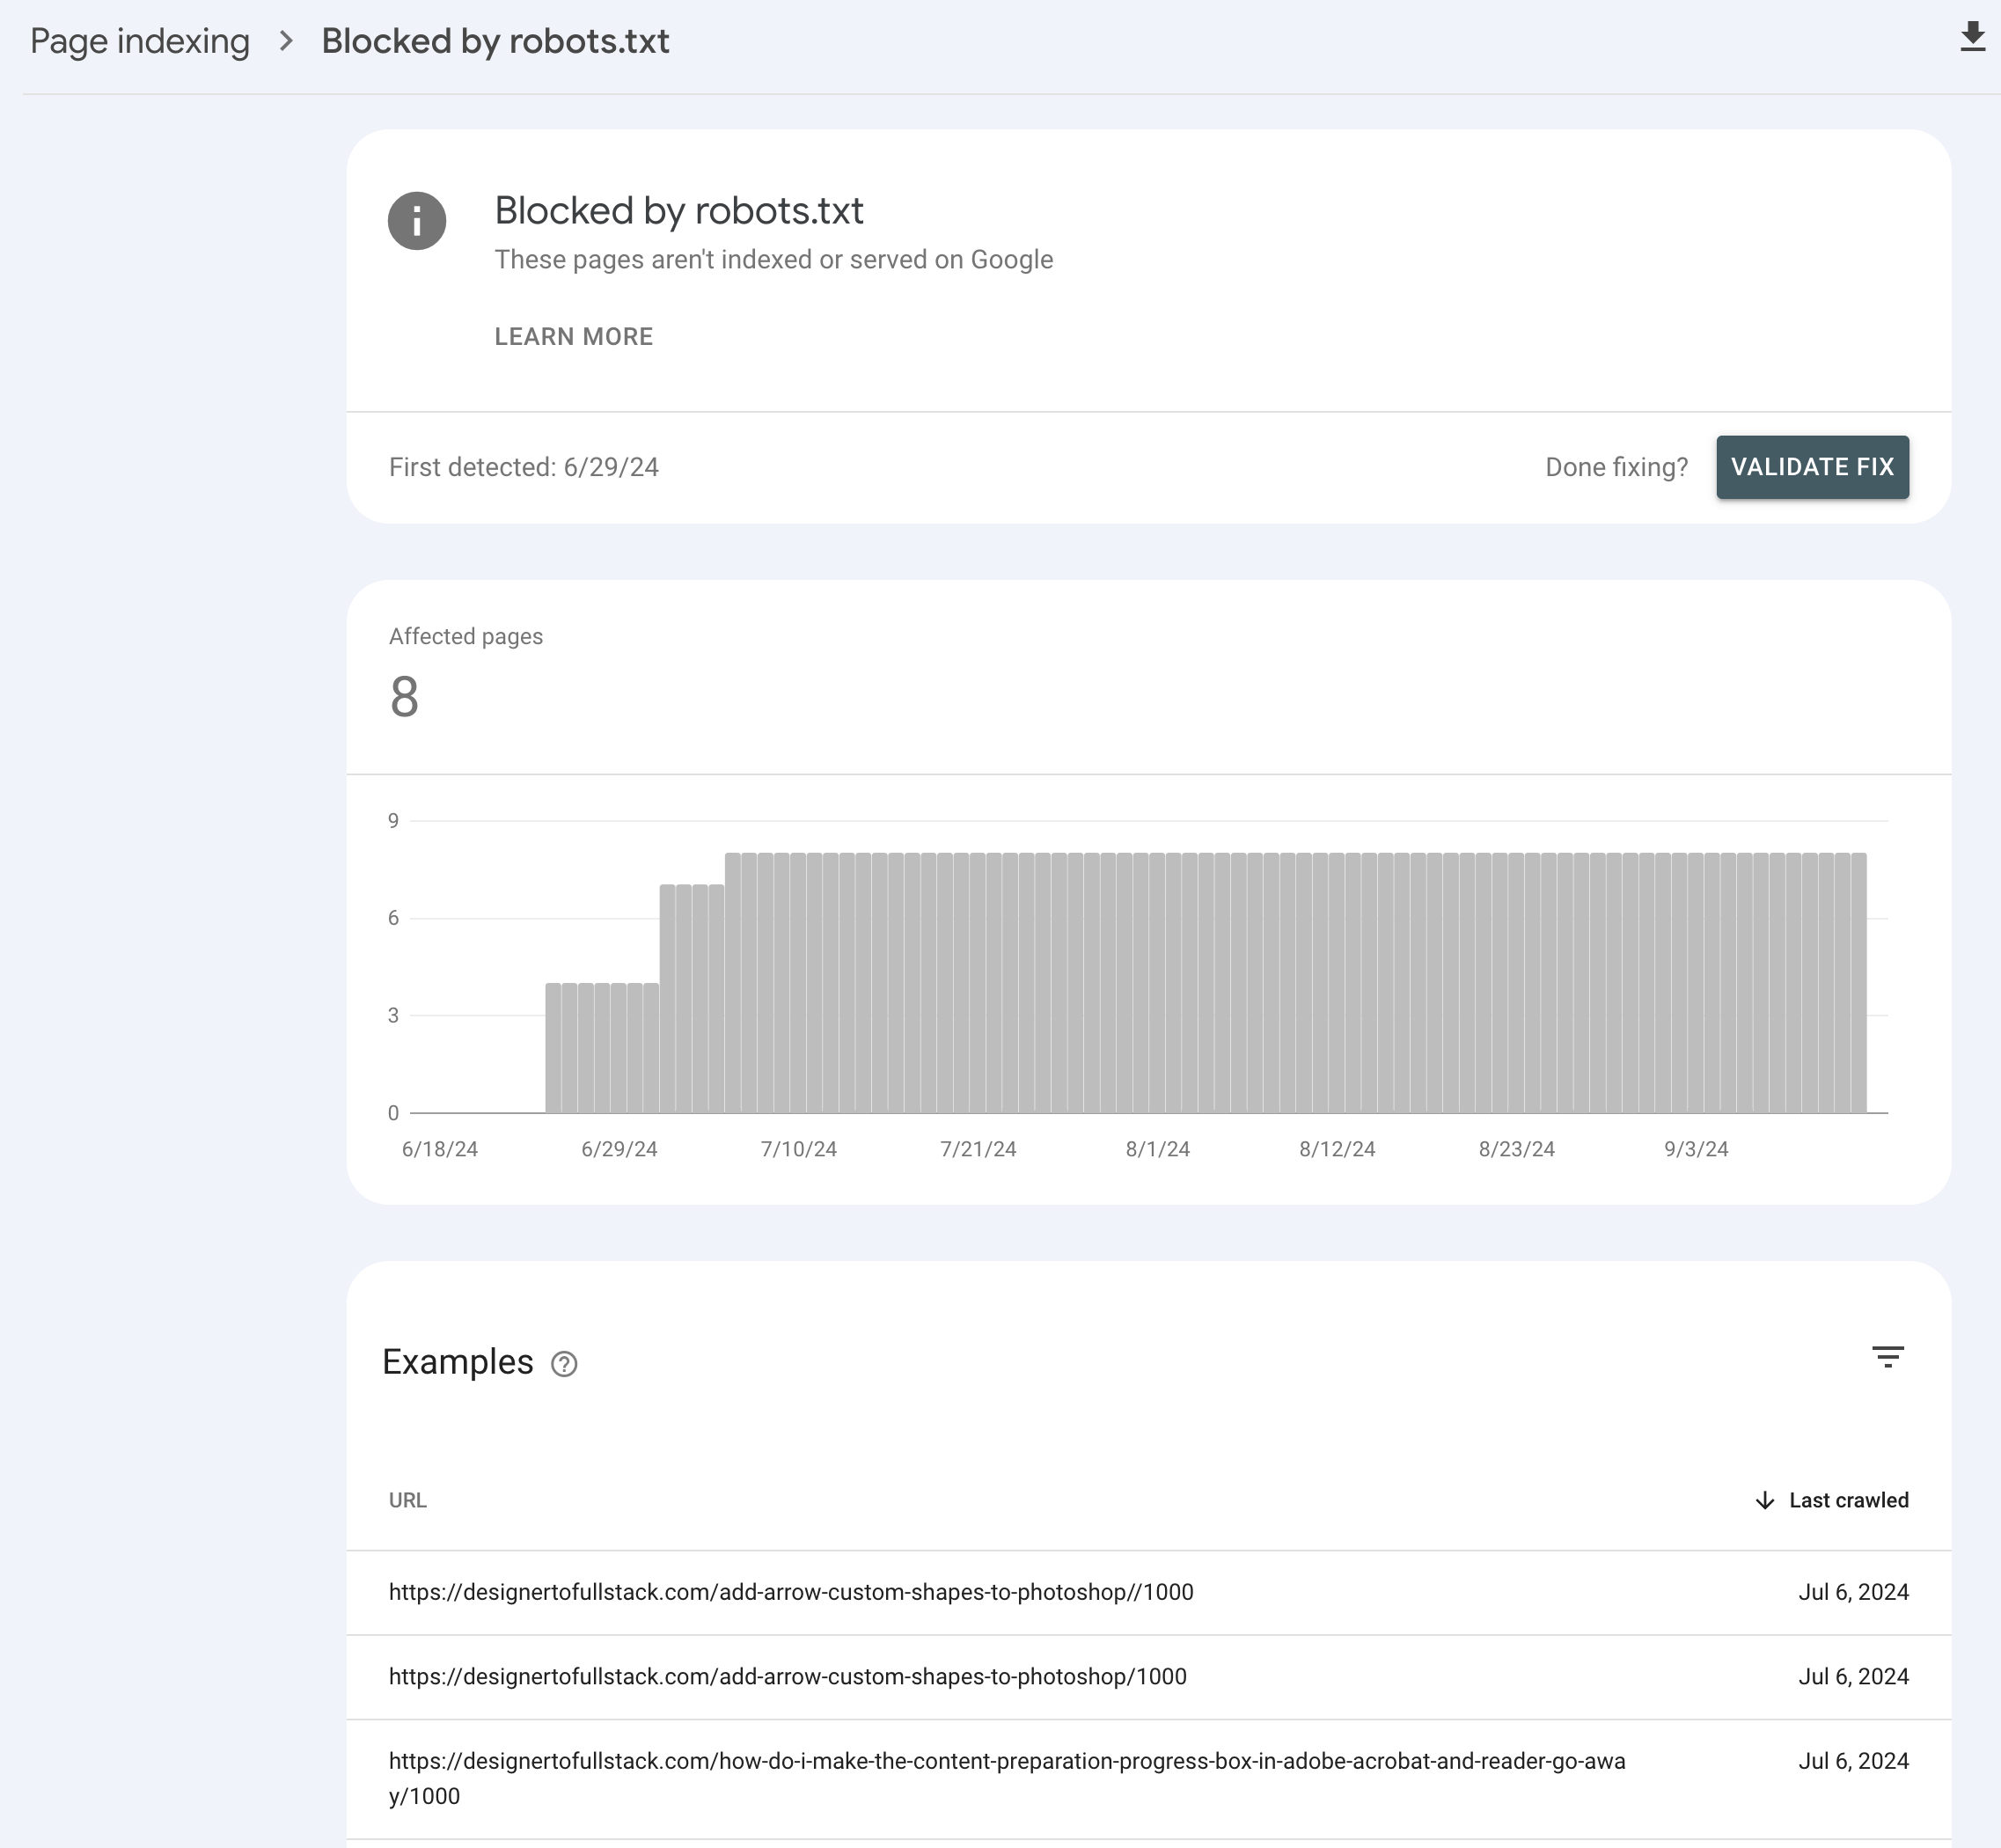Viewport: 2001px width, 1848px height.
Task: Go back to Page indexing breadcrumb
Action: click(140, 41)
